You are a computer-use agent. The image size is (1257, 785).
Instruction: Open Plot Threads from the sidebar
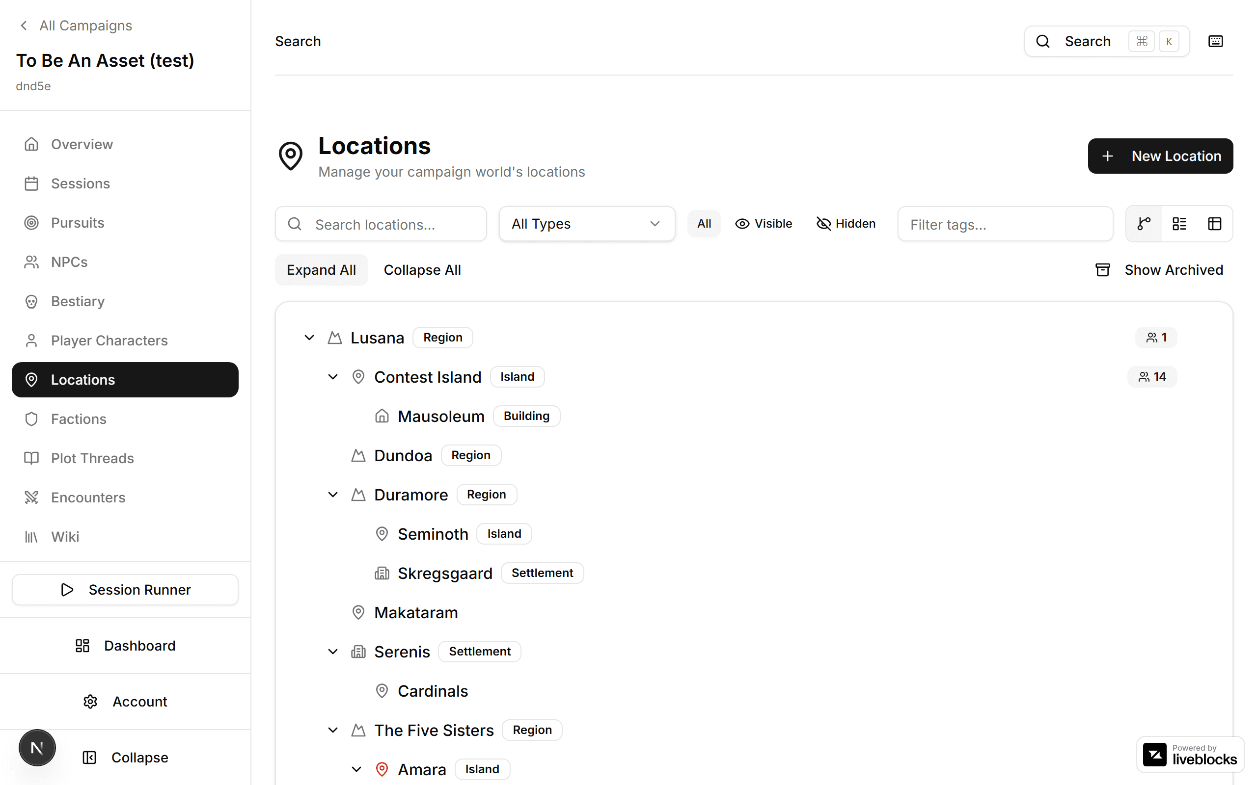coord(92,458)
